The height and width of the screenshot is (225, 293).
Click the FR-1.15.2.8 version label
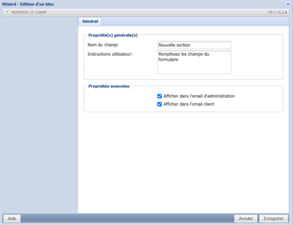point(277,12)
